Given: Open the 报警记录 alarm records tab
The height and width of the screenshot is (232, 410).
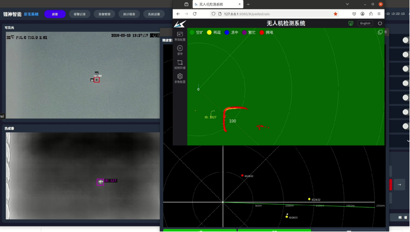Looking at the screenshot, I should (x=79, y=14).
